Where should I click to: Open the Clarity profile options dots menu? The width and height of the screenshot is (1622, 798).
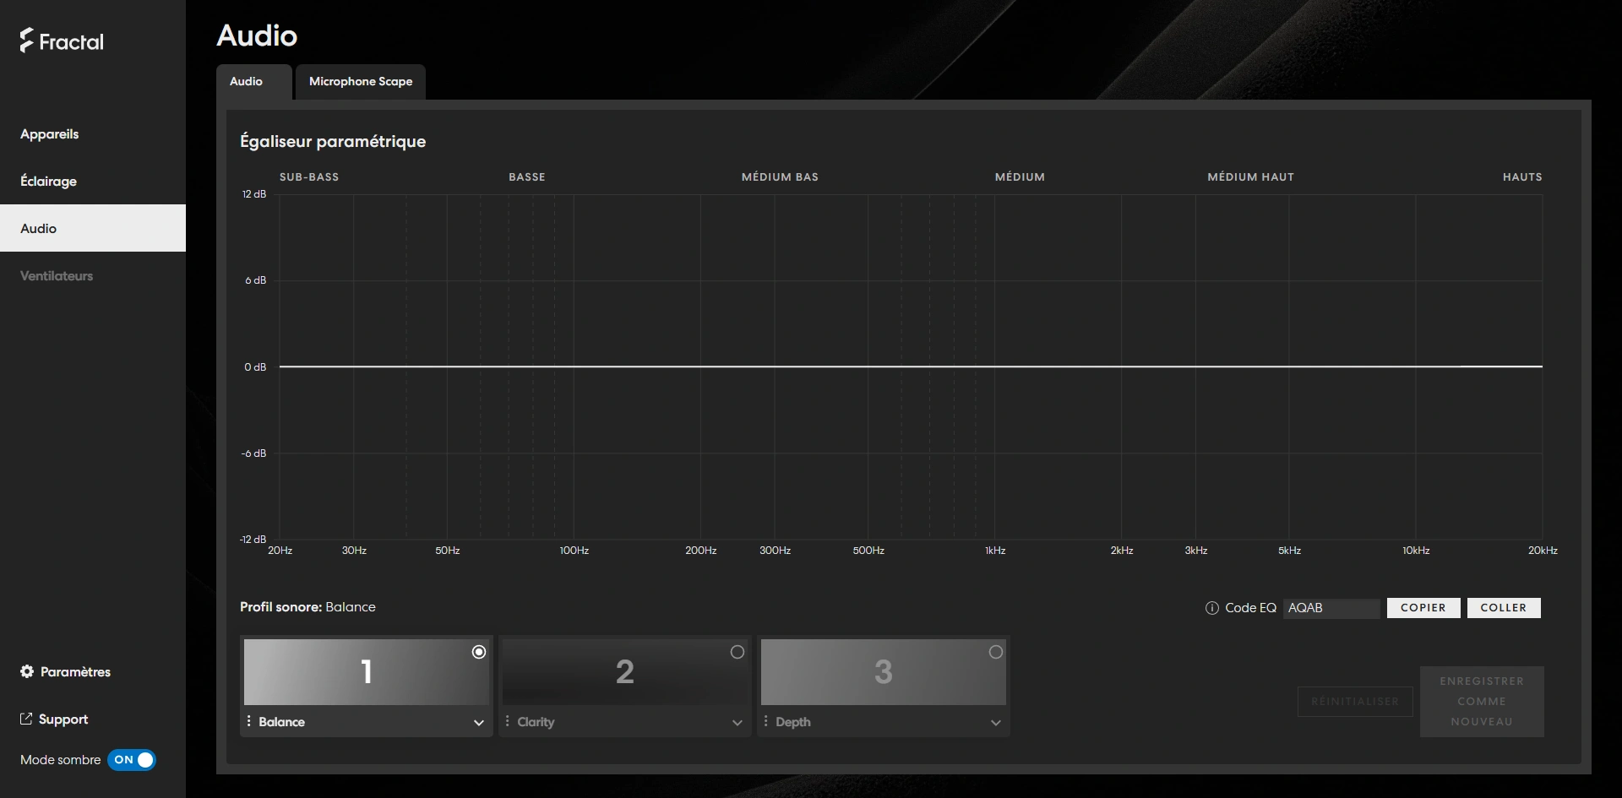click(508, 721)
